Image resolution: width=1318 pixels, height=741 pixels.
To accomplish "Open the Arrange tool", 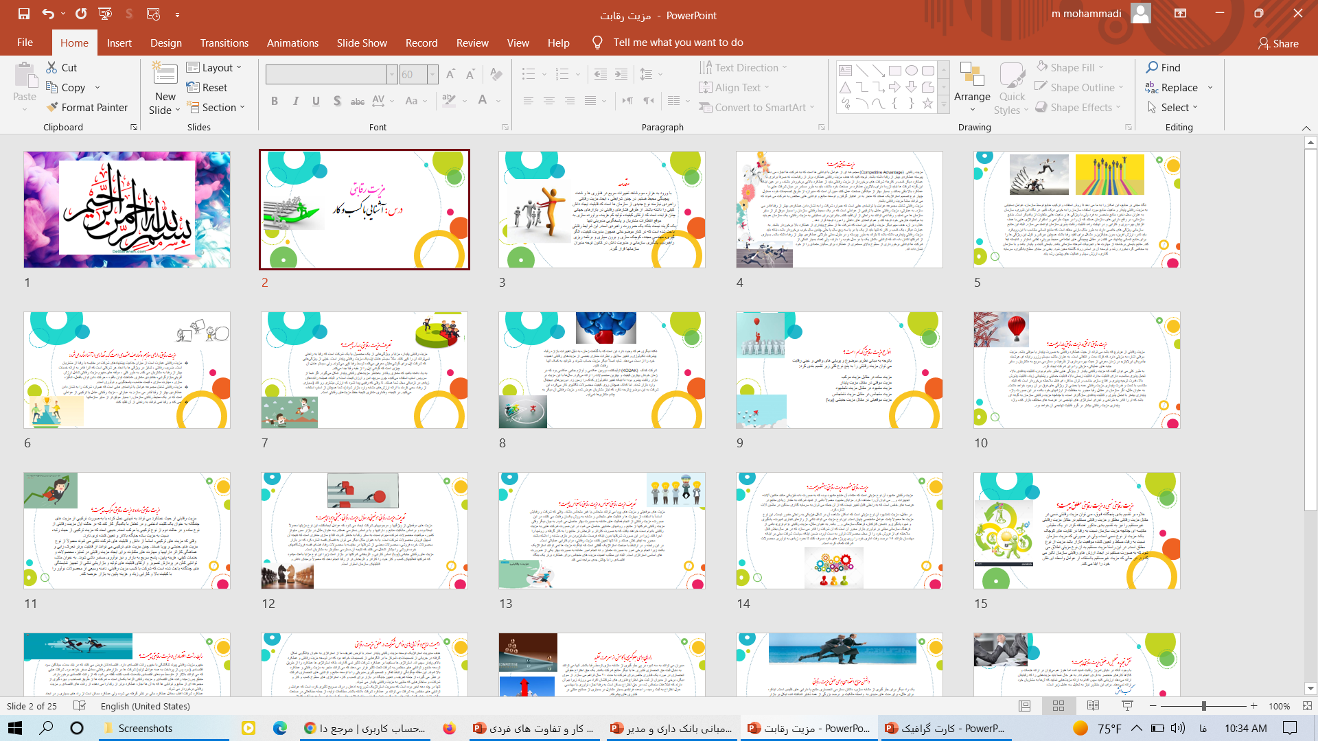I will 972,89.
